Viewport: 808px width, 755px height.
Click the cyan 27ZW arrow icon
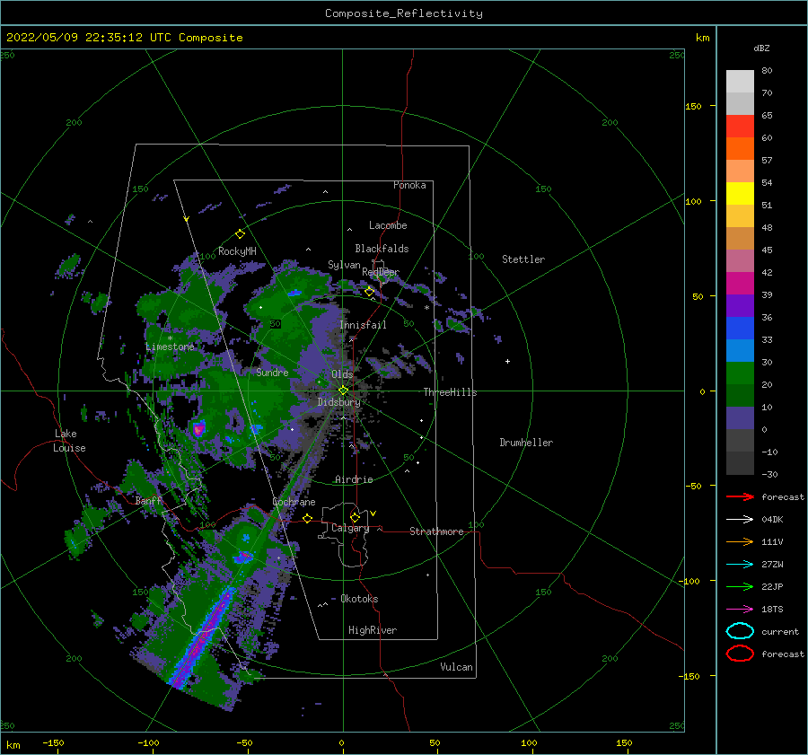tap(740, 565)
